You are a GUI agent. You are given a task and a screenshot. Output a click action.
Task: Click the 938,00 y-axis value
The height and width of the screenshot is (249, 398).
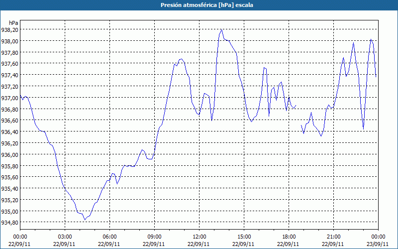(x=9, y=41)
